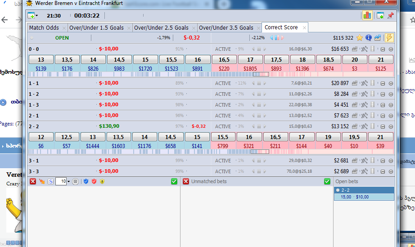The height and width of the screenshot is (247, 415).
Task: Click the gold star favorite icon
Action: coord(360,38)
